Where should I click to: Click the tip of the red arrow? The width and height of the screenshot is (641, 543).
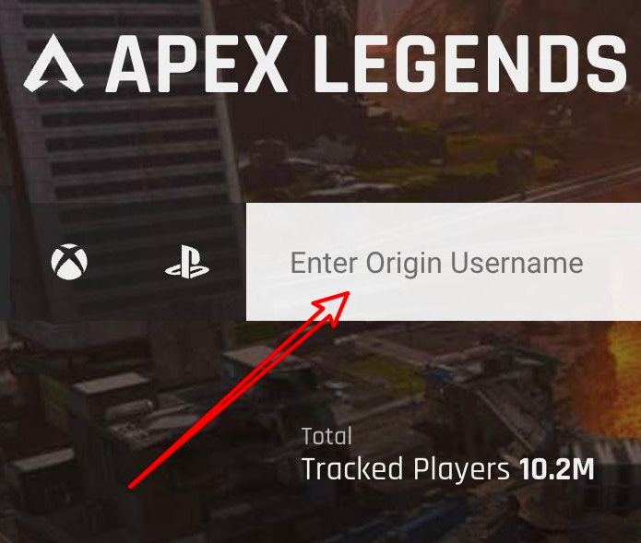coord(348,293)
